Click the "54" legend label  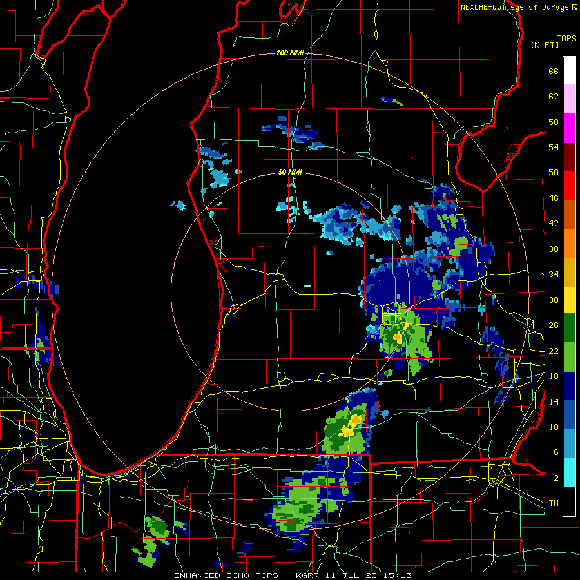554,147
